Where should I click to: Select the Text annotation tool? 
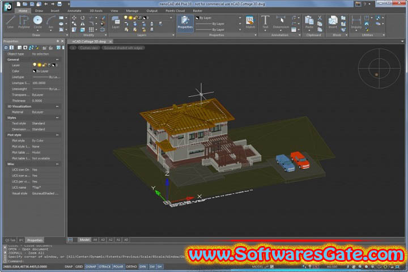pos(265,22)
